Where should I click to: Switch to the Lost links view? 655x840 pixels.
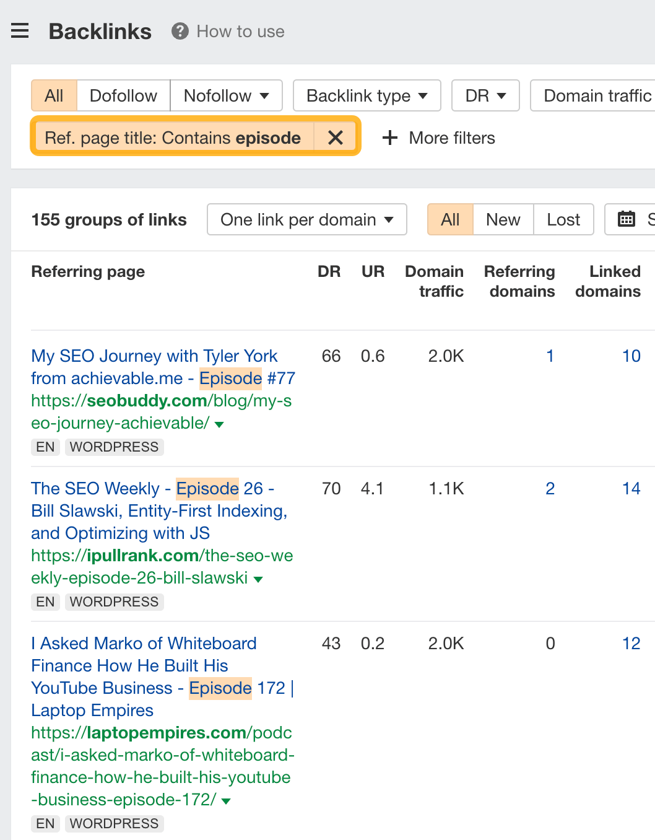(x=563, y=219)
